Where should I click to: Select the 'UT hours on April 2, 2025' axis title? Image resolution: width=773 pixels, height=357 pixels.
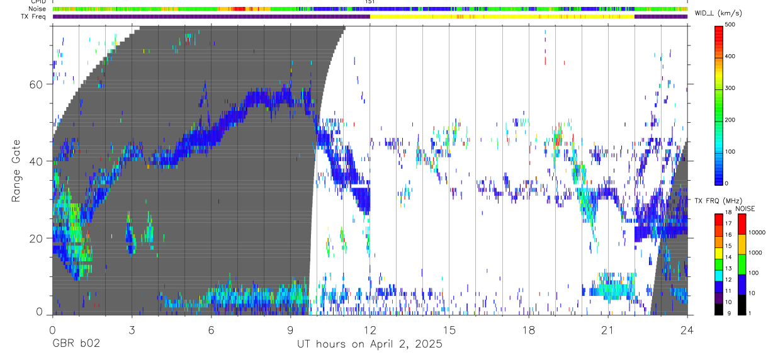pos(370,344)
